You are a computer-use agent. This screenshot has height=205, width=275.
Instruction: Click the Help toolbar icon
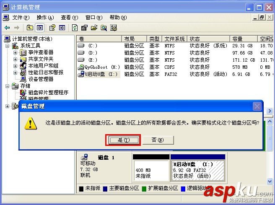52,28
